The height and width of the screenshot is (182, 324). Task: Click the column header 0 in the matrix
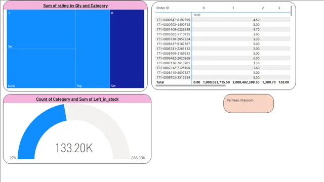click(204, 8)
